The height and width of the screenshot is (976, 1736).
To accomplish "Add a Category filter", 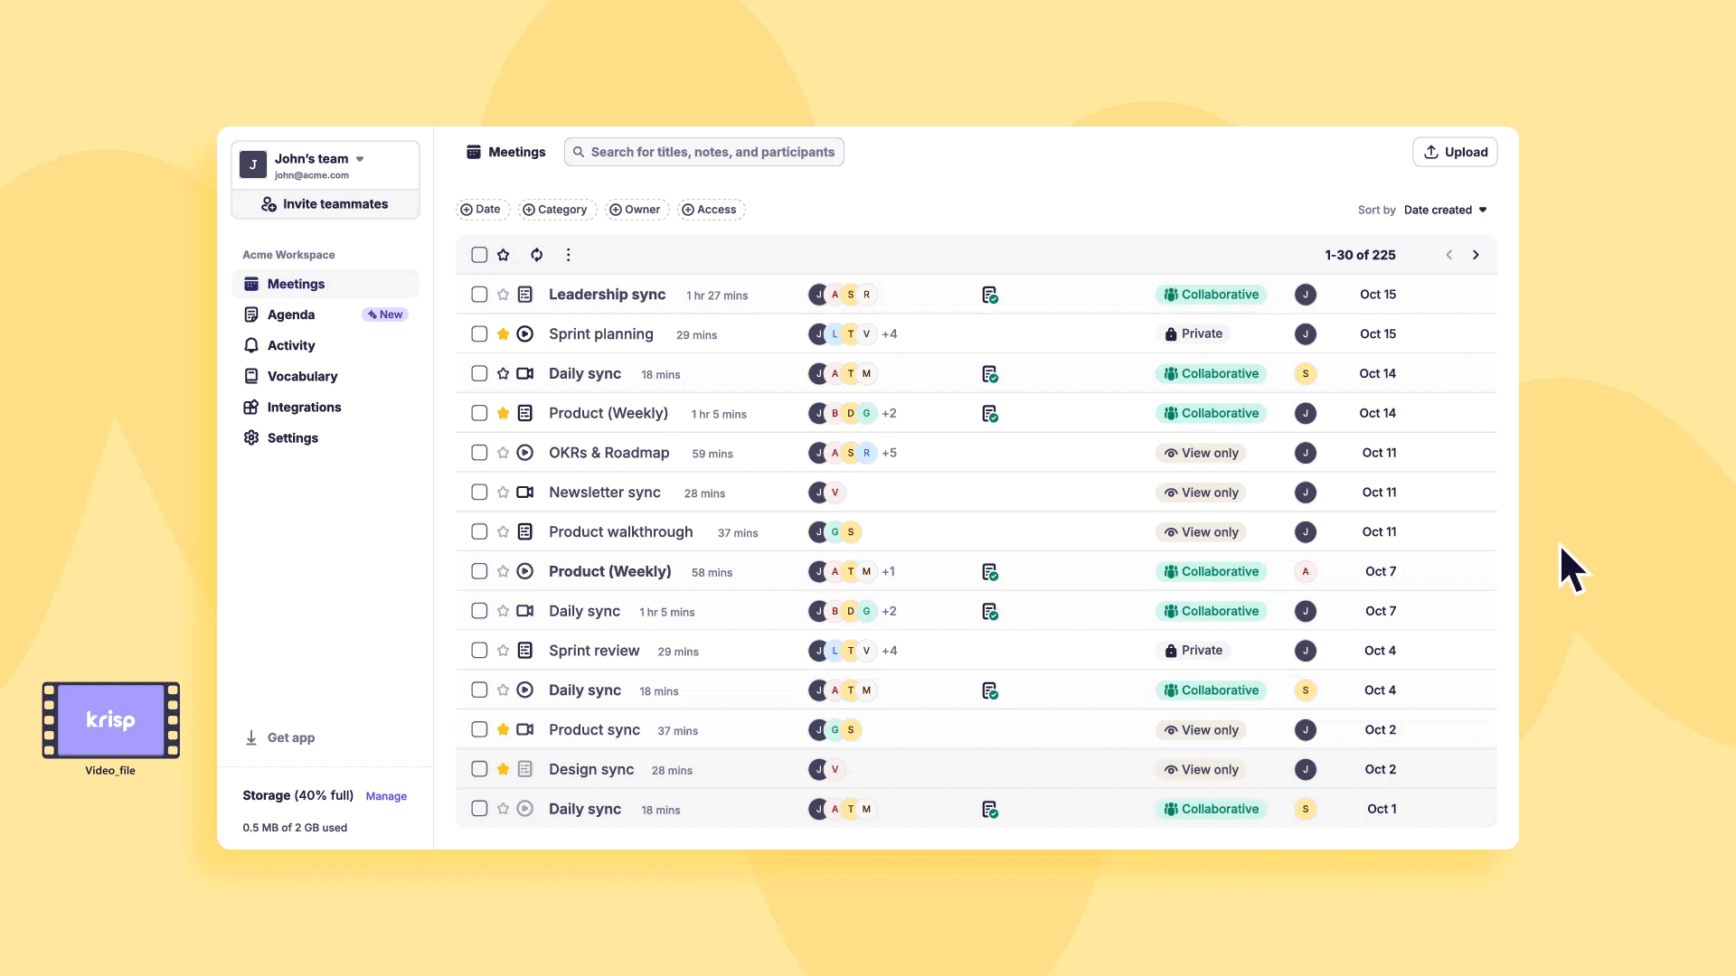I will (x=557, y=210).
